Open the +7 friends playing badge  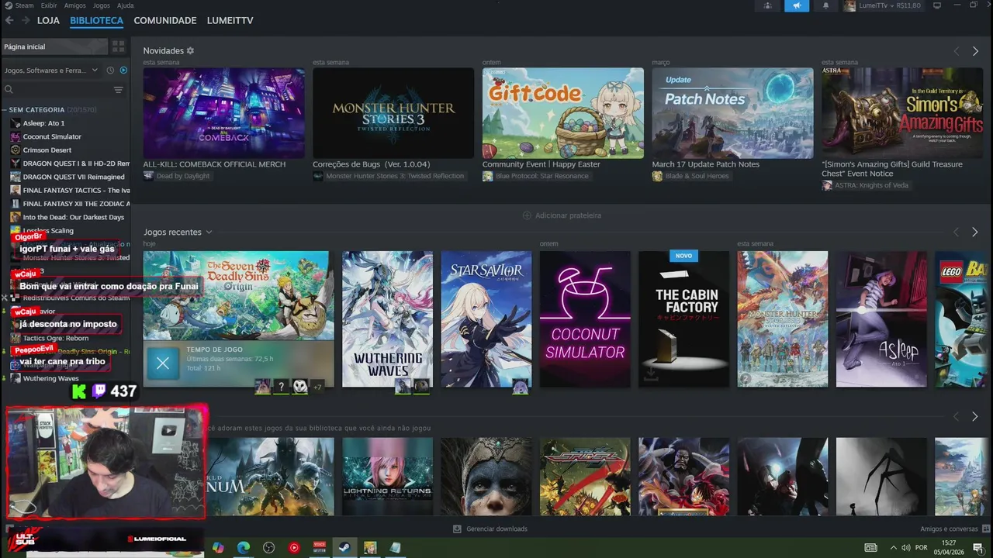coord(317,387)
